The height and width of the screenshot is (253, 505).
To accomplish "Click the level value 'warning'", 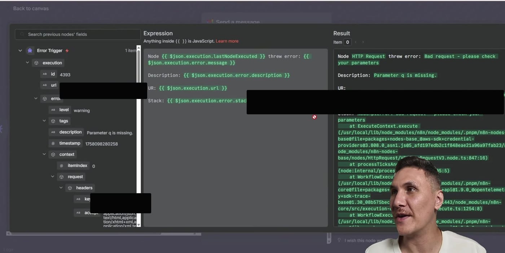I will pyautogui.click(x=82, y=110).
